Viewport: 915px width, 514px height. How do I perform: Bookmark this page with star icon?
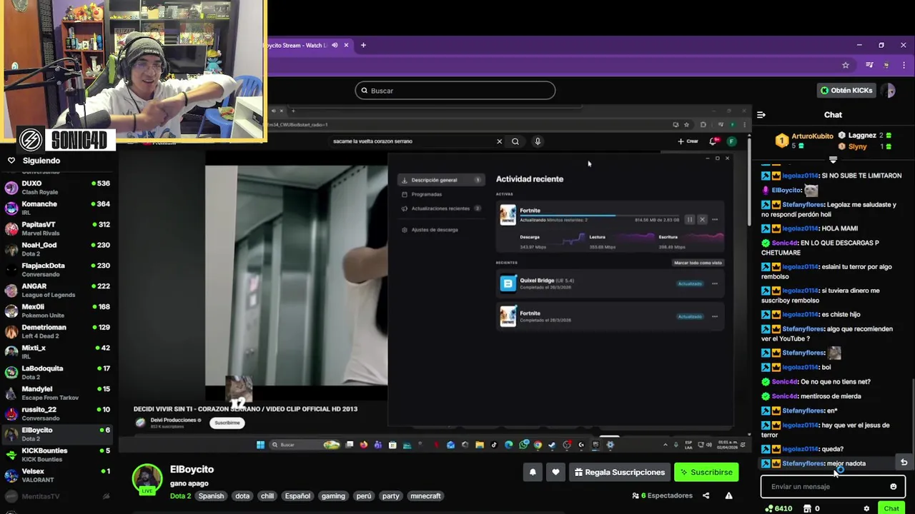(x=846, y=65)
